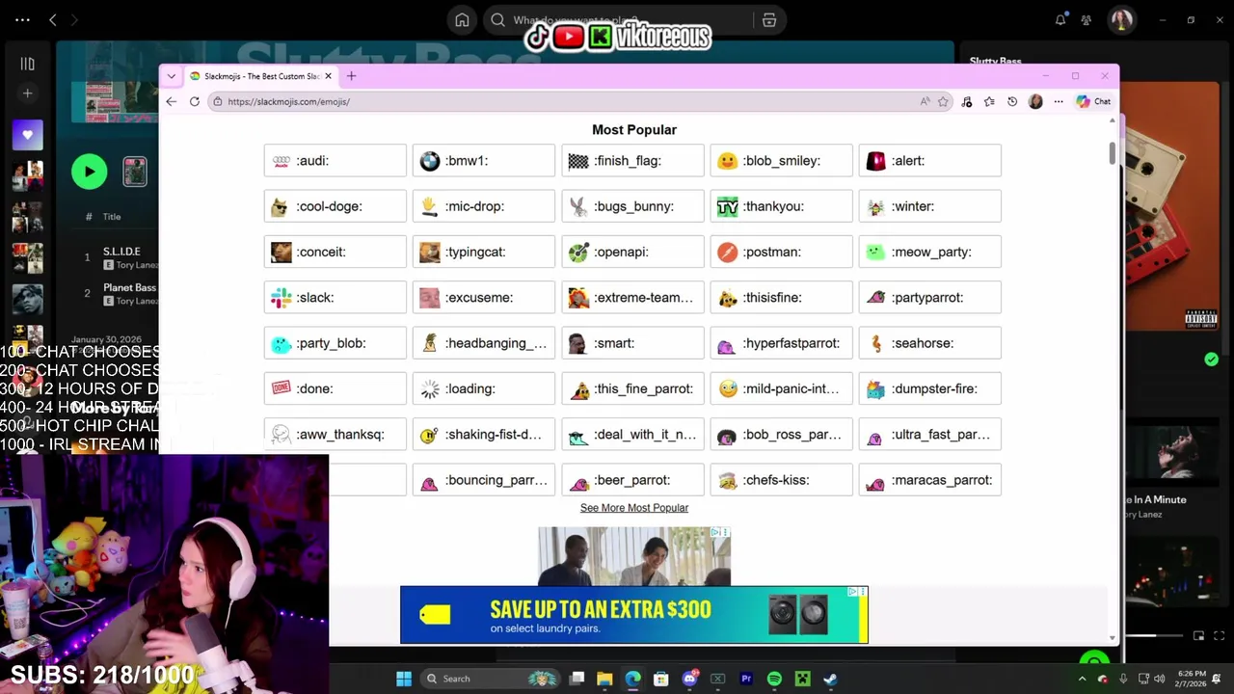The height and width of the screenshot is (694, 1234).
Task: Open the :cool-doge: emoji
Action: pyautogui.click(x=335, y=206)
